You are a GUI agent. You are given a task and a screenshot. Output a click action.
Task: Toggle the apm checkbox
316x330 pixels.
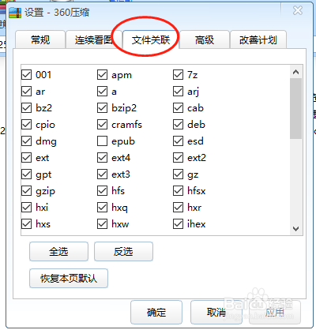[103, 75]
